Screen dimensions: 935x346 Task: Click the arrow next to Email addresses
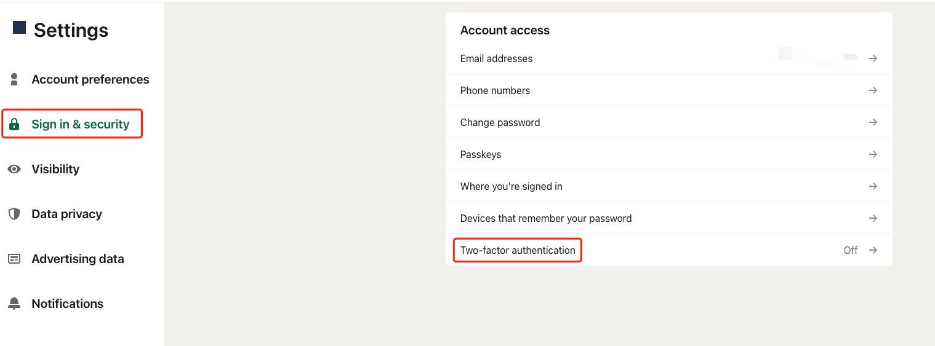[873, 58]
